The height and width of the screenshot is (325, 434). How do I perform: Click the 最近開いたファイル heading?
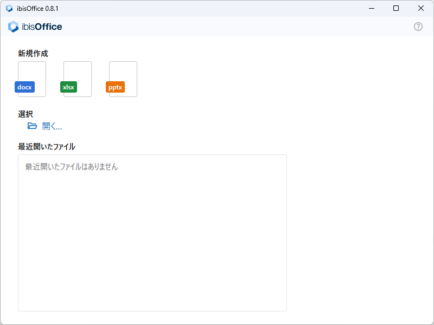[47, 146]
